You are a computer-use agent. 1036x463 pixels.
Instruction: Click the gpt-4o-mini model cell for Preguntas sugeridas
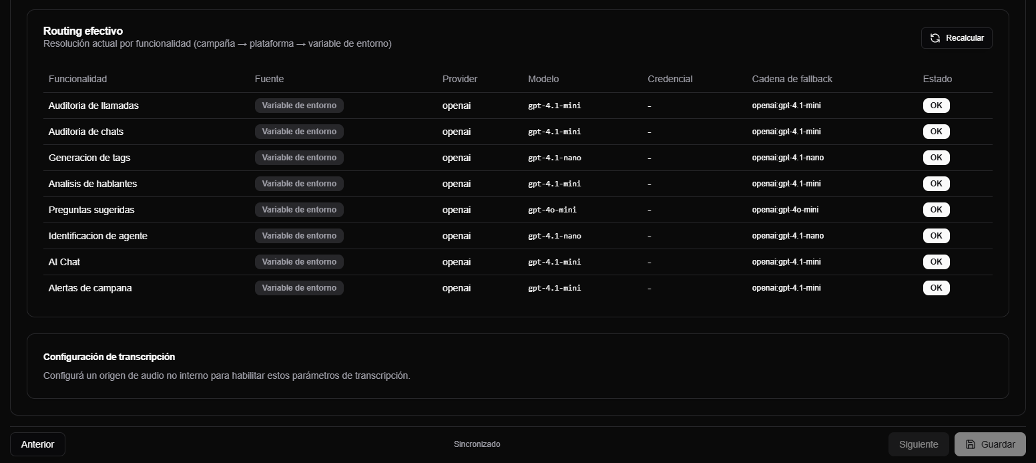[552, 210]
